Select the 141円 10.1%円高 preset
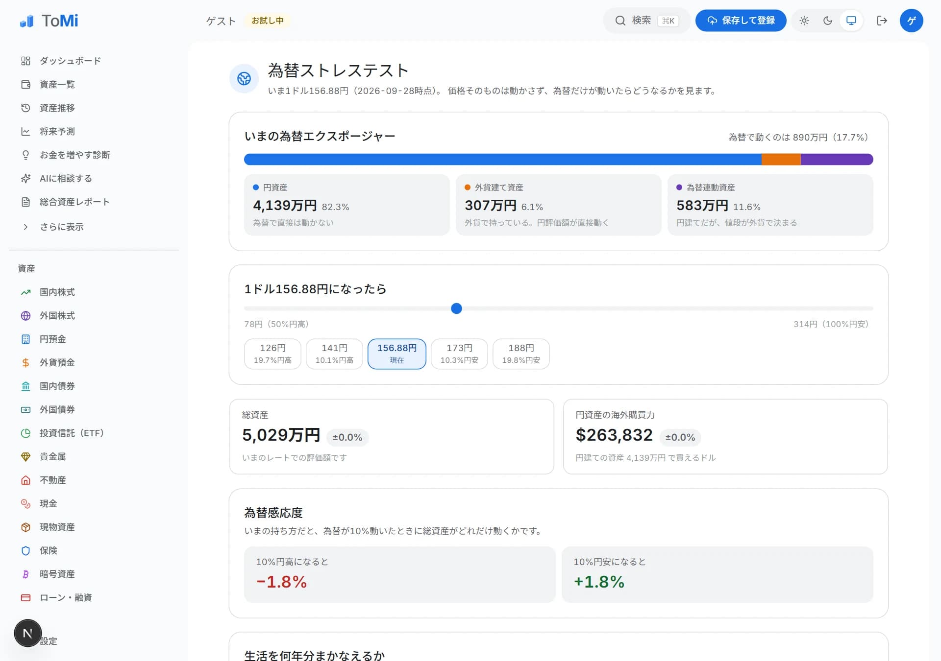This screenshot has width=941, height=661. [334, 354]
